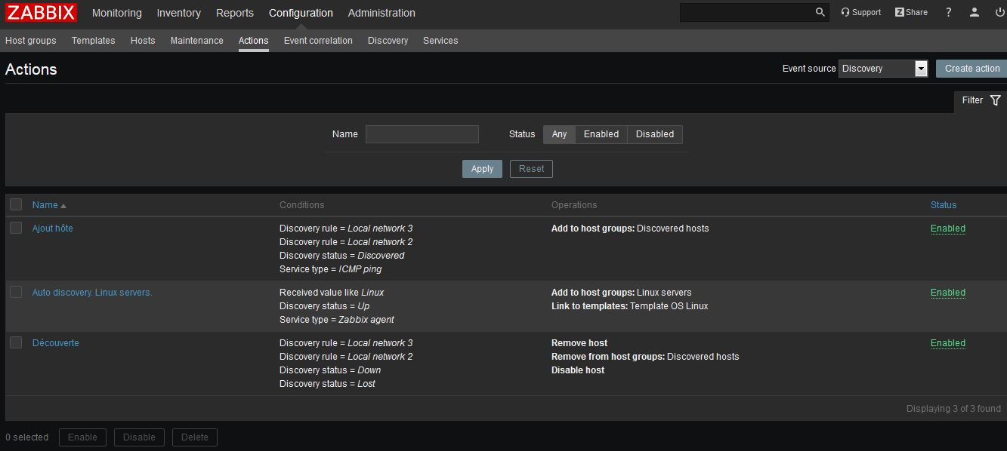Click inside the Name filter field
The image size is (1007, 451).
422,133
